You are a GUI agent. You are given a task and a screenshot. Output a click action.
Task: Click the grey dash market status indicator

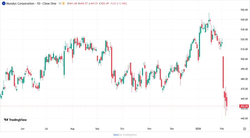(x=60, y=3)
